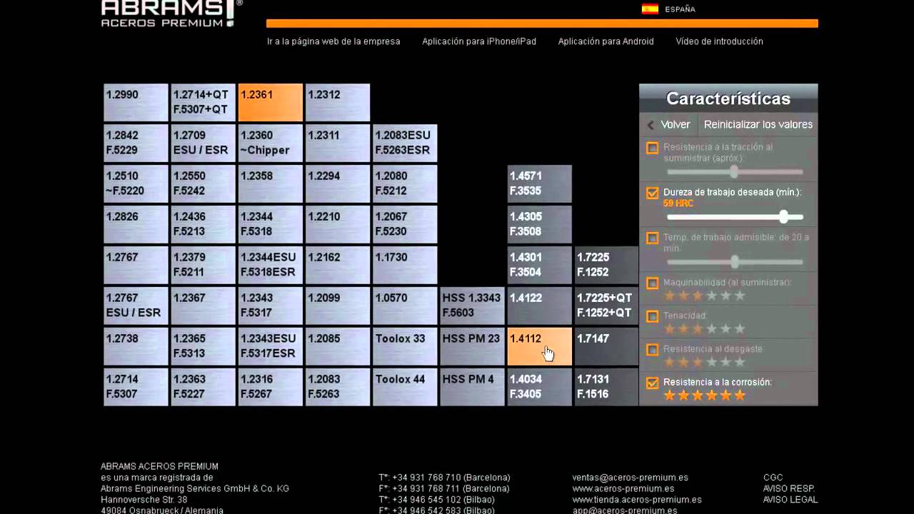Viewport: 914px width, 514px height.
Task: Select steel tile 1.7225+QT F.1252+QT
Action: [x=606, y=306]
